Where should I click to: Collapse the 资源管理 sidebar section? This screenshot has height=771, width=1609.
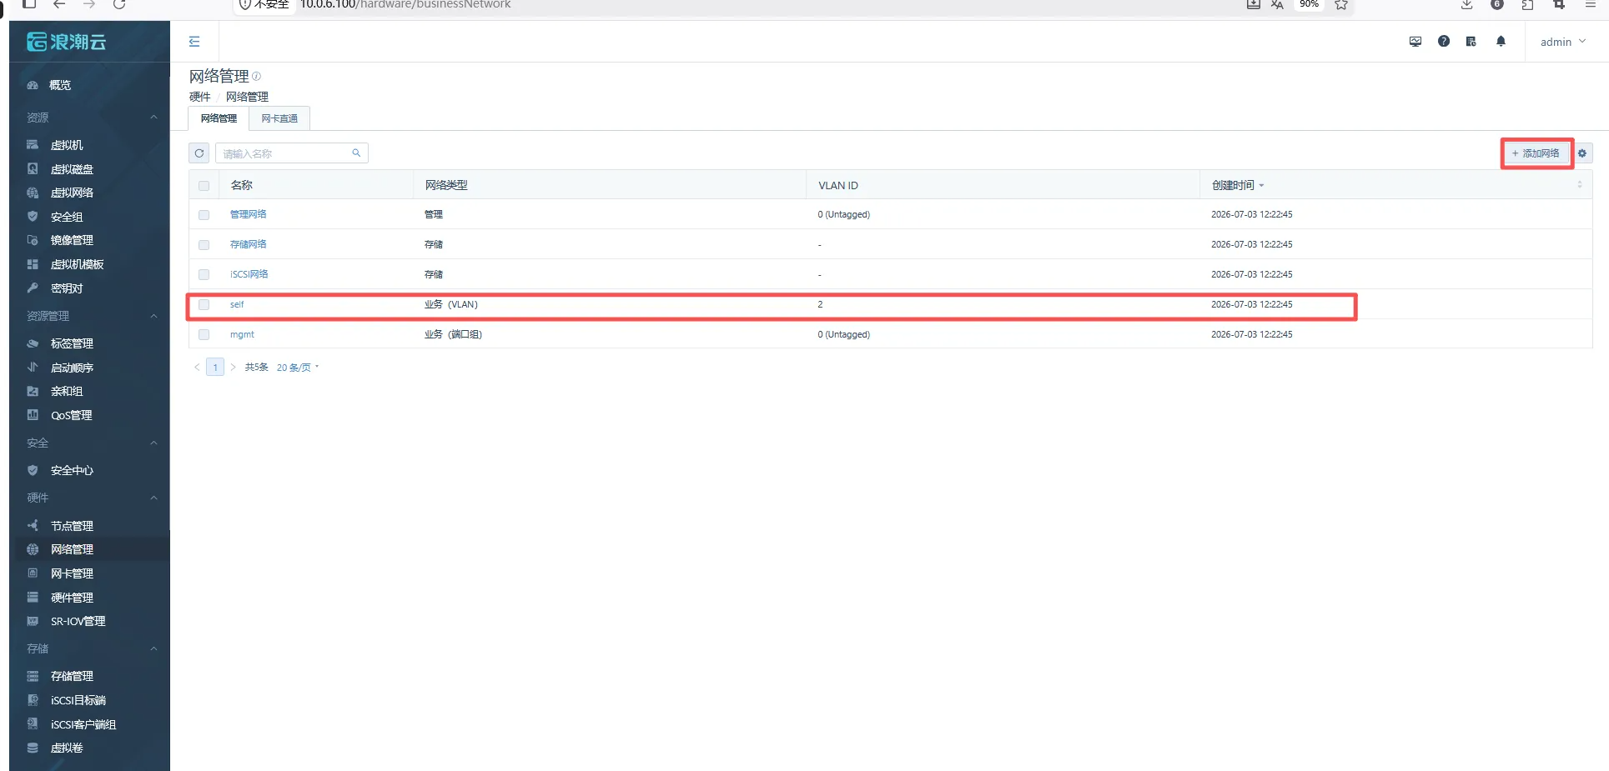tap(153, 316)
